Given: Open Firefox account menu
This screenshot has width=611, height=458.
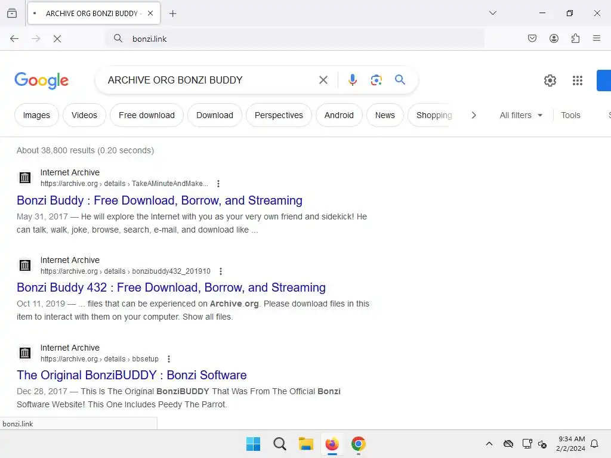Looking at the screenshot, I should 554,38.
